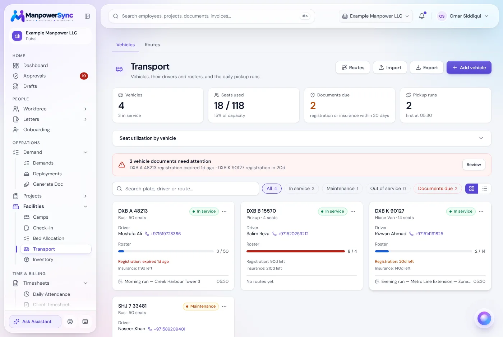The height and width of the screenshot is (337, 503).
Task: Collapse the sidebar panel icon
Action: (x=87, y=16)
